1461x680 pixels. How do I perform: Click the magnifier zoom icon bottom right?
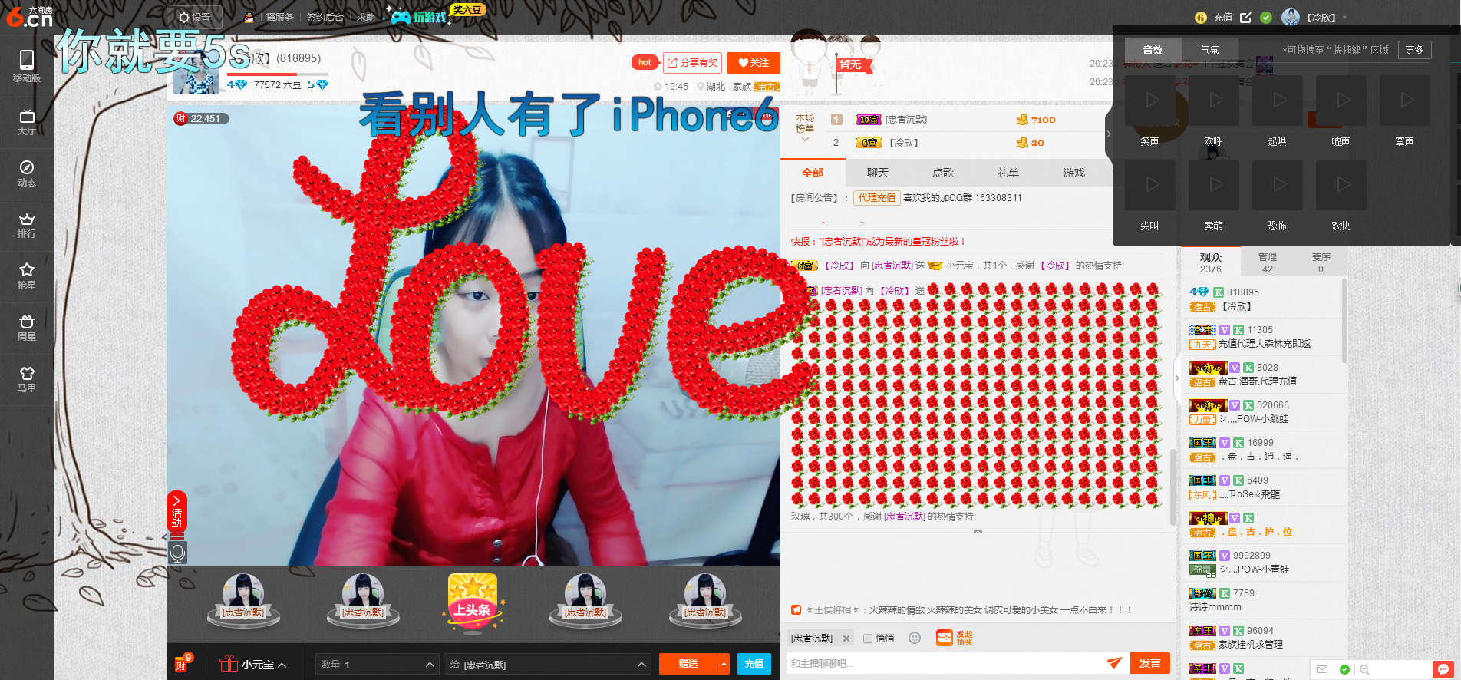[x=1364, y=669]
